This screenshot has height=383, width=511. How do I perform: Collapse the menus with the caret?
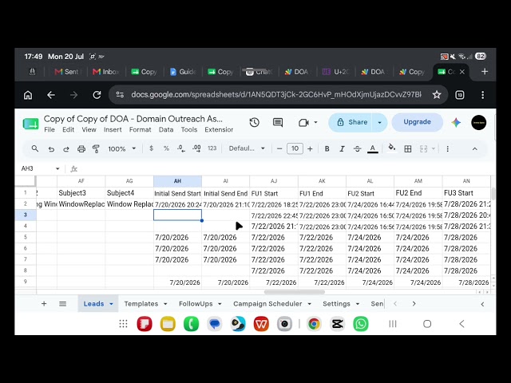tap(475, 149)
